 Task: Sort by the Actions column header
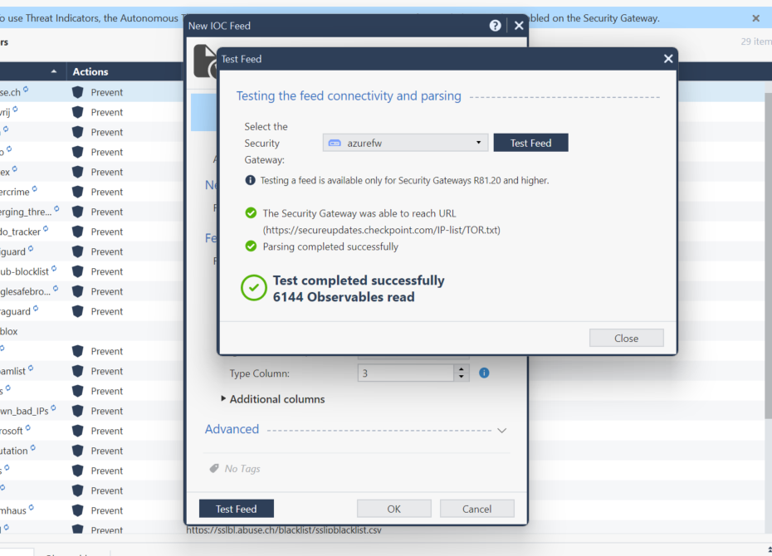[x=90, y=72]
